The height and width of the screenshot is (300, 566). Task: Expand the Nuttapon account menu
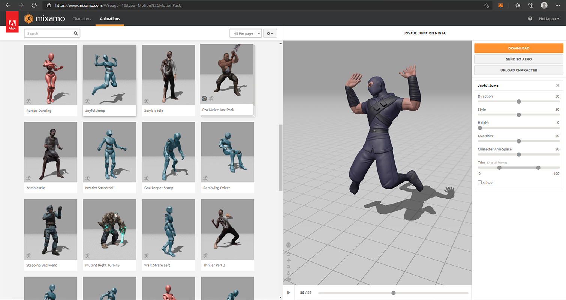click(549, 18)
